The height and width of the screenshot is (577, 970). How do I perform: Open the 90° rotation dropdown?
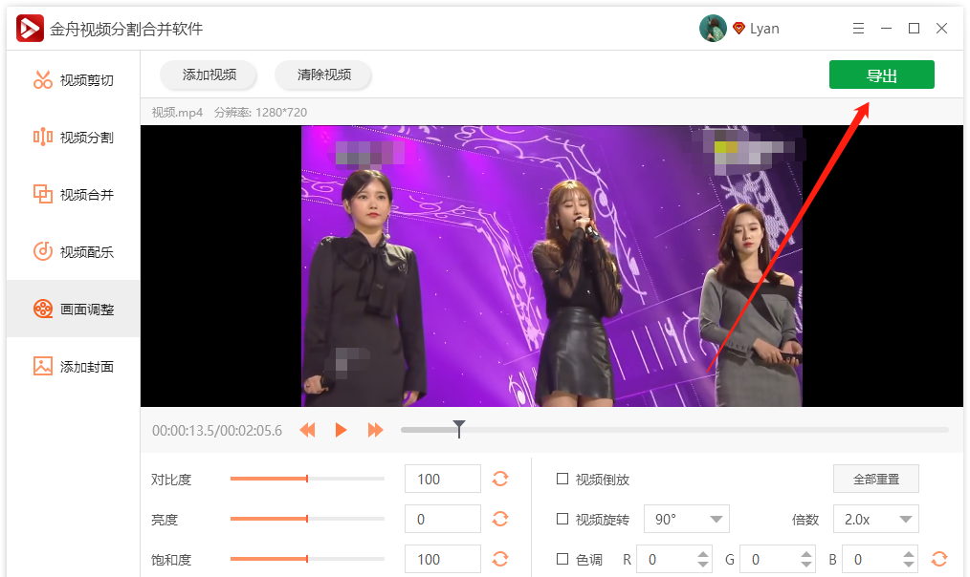[x=687, y=519]
